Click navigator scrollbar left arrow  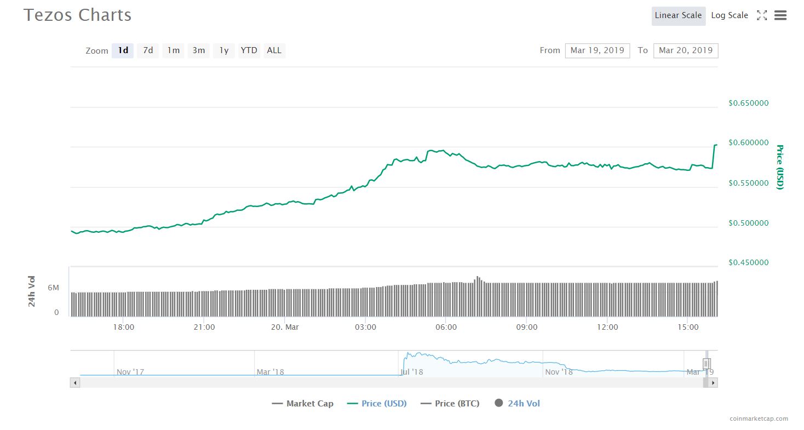pos(75,383)
